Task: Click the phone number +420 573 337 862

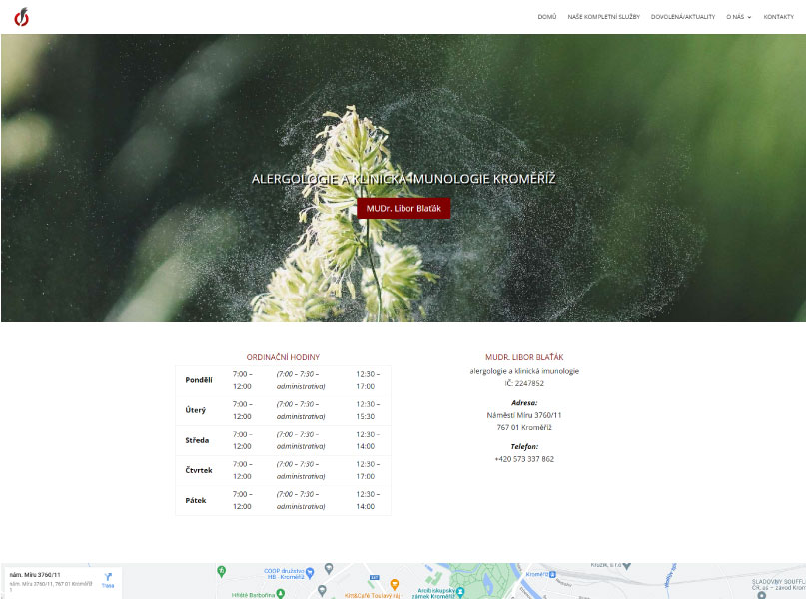Action: coord(524,459)
